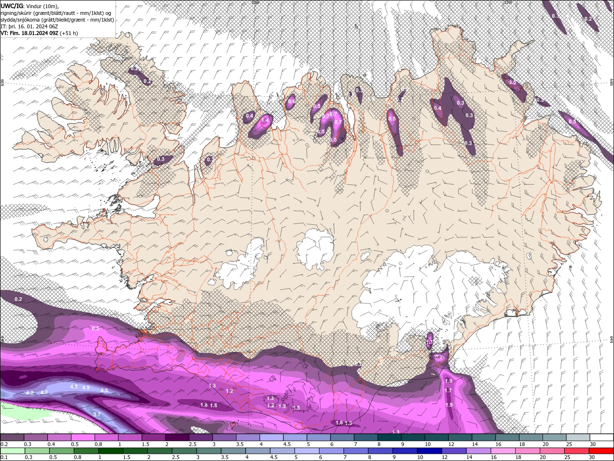Choose the lower legend swatch starting at 8

click(x=381, y=450)
